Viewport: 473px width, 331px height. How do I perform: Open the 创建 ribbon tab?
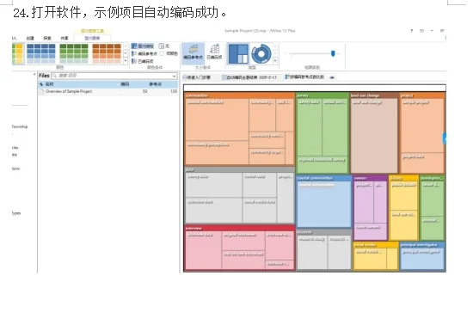[x=30, y=39]
